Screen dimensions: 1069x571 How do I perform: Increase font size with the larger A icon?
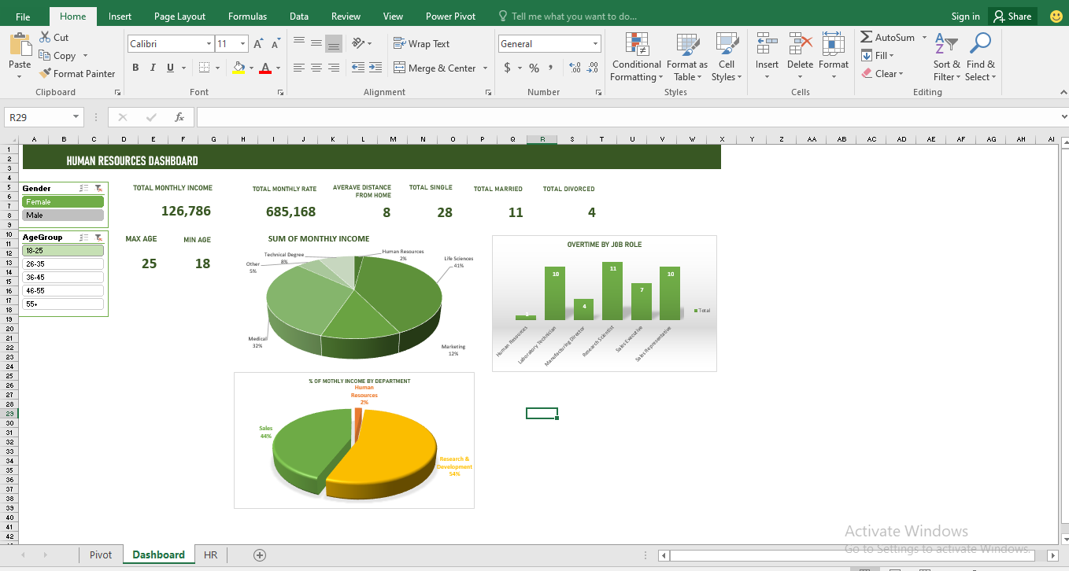258,44
